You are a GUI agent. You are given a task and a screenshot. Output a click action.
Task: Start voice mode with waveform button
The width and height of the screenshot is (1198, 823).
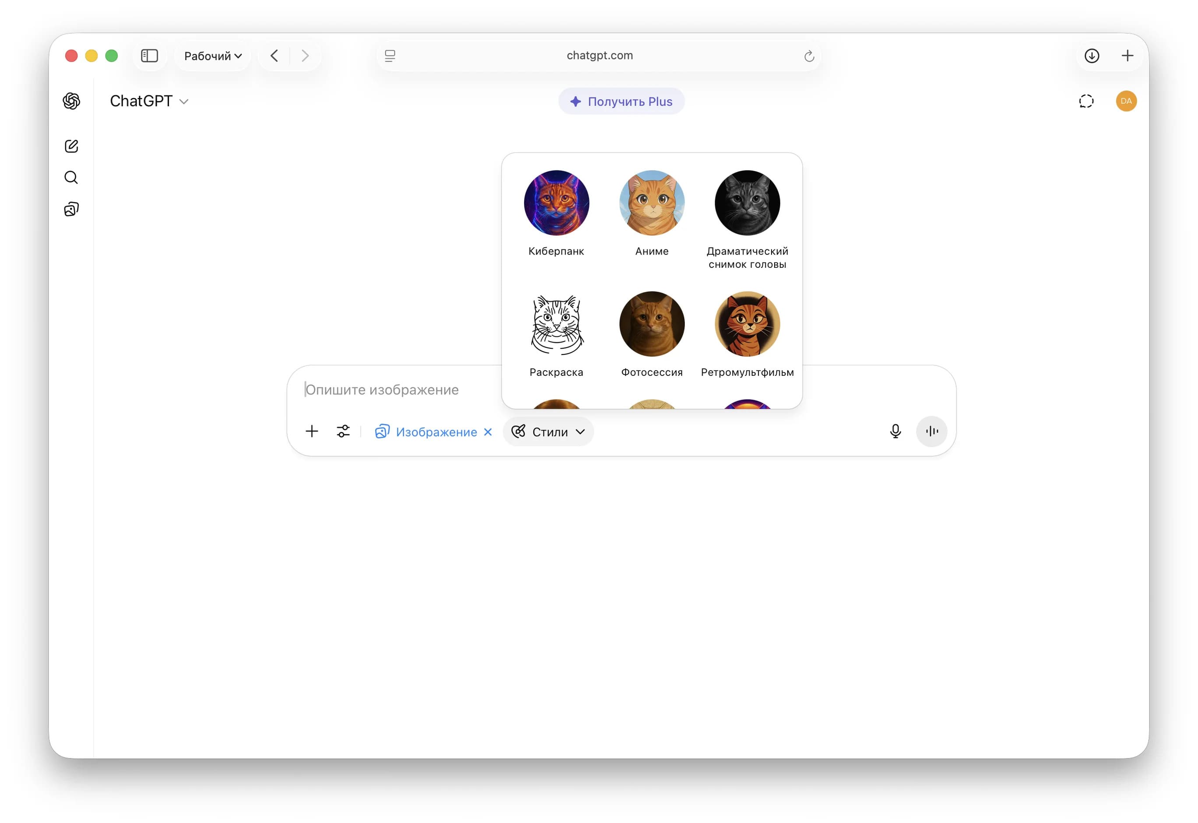(931, 431)
